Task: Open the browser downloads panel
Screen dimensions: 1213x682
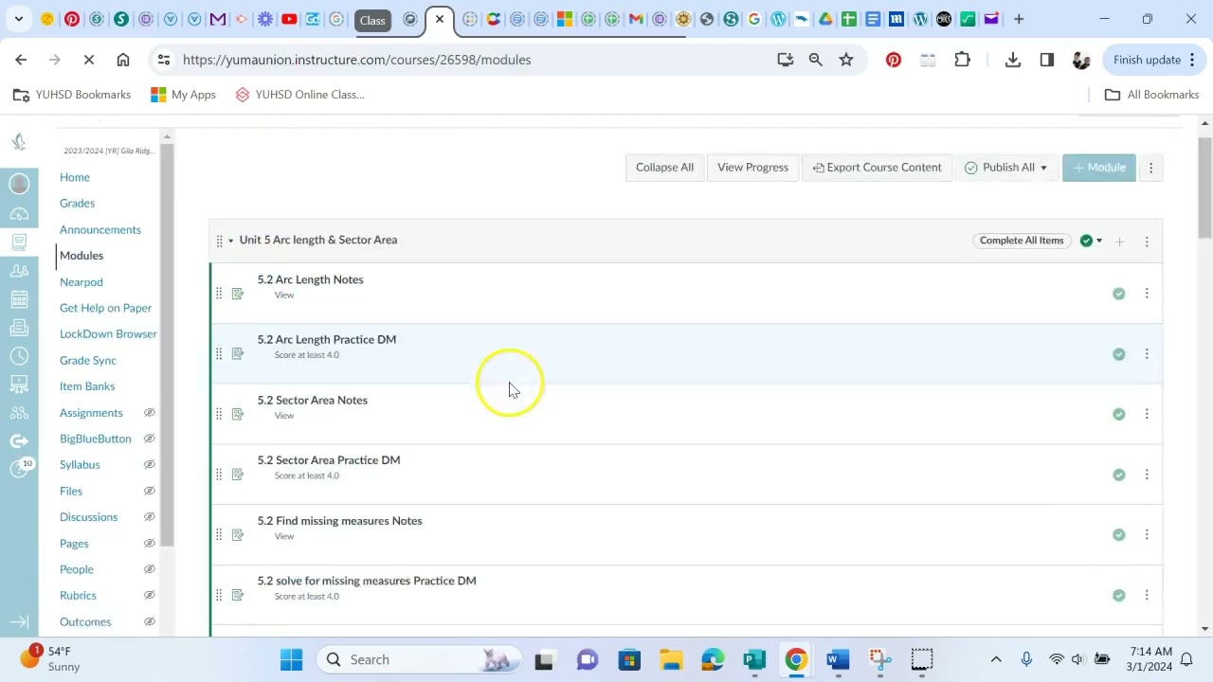Action: 1013,60
